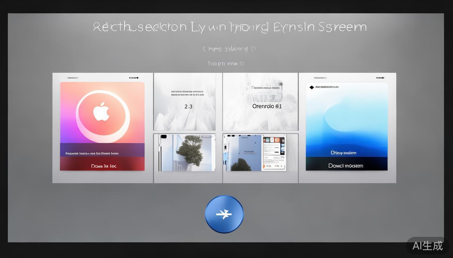
Task: Click the "AI生成" watermark badge
Action: tap(427, 246)
